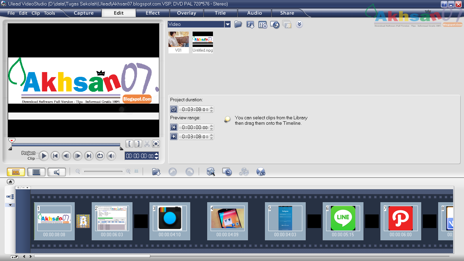Click the preview timecode field
464x261 pixels.
[x=140, y=156]
